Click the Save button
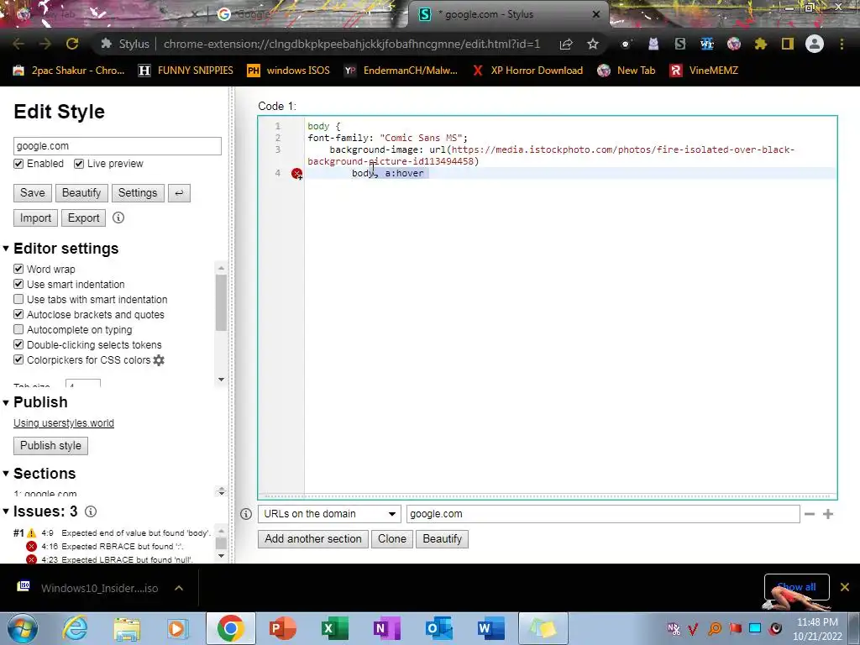The height and width of the screenshot is (645, 860). [x=33, y=193]
